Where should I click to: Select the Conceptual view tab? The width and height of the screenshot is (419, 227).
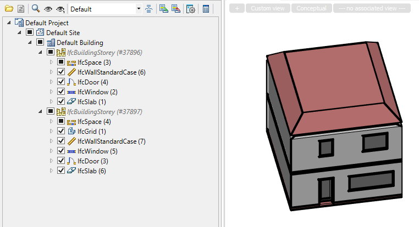click(x=311, y=9)
